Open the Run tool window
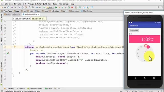Viewport: 164px width, 92px height. tap(48, 88)
